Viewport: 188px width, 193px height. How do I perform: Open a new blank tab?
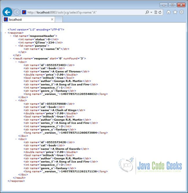(x=59, y=19)
